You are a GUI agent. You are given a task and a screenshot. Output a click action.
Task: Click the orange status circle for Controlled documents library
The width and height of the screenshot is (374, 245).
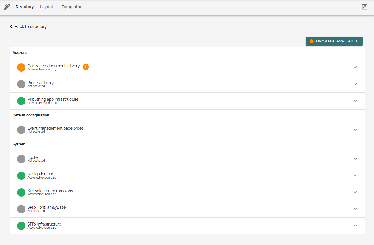(x=21, y=68)
